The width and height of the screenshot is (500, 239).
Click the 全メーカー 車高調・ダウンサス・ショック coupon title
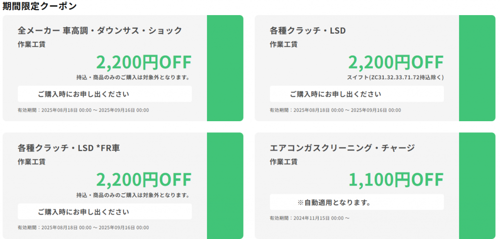click(100, 31)
